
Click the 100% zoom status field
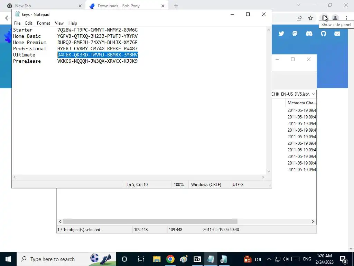coord(179,185)
